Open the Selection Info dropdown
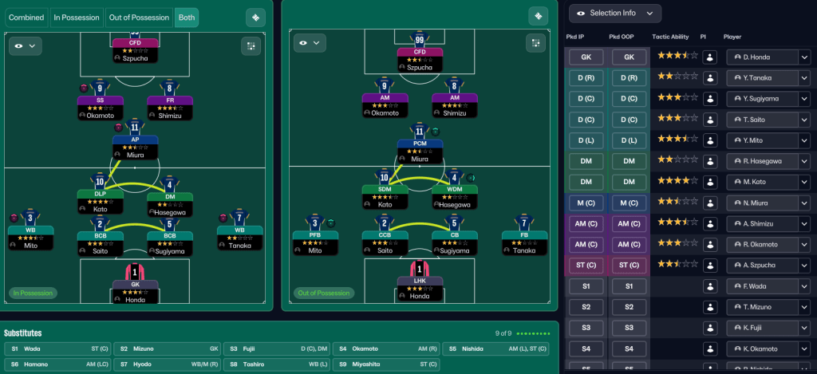The height and width of the screenshot is (374, 817). coord(615,13)
